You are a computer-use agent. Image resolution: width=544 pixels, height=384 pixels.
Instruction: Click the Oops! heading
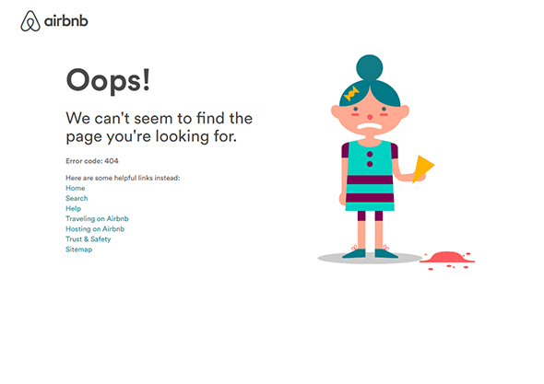tap(108, 80)
